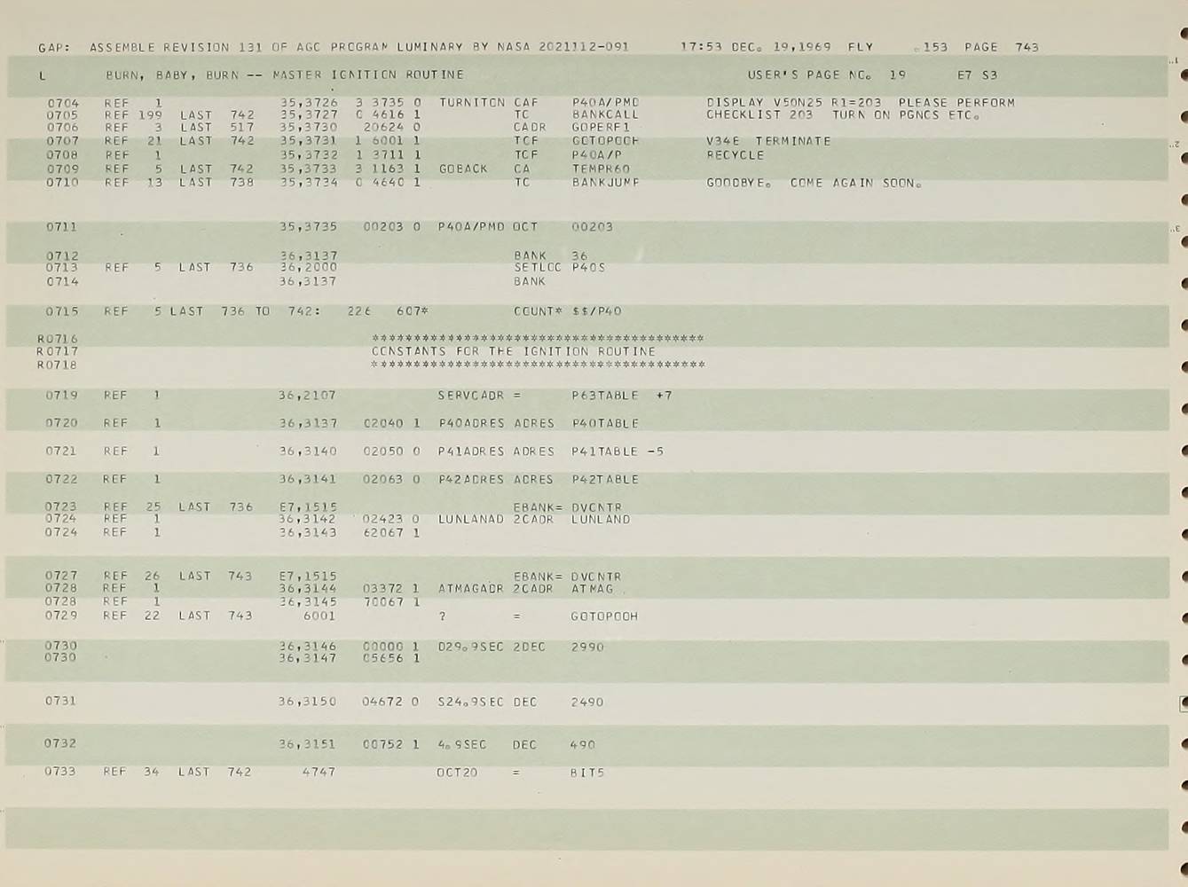This screenshot has height=887, width=1188.
Task: Click the 'S24.9SEC' label on line 0731
Action: pos(470,703)
